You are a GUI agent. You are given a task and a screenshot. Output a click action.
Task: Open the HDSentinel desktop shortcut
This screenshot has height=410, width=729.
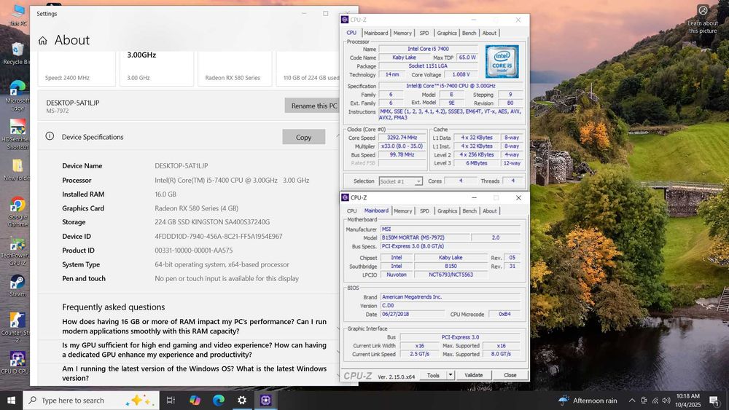tap(17, 134)
